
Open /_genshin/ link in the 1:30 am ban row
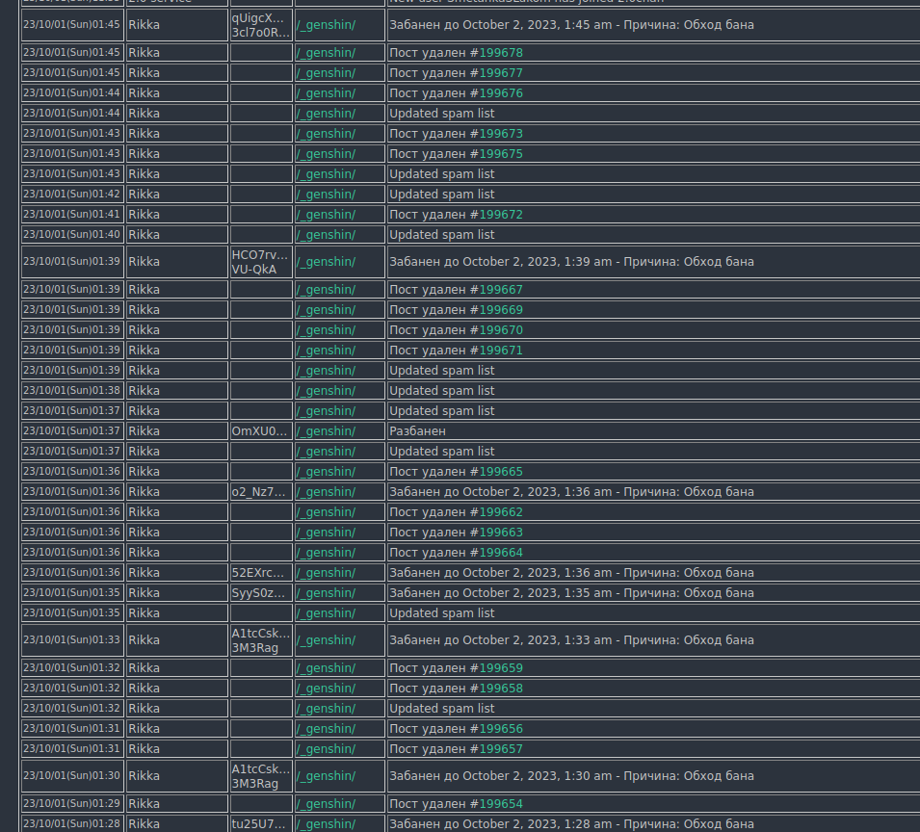(x=326, y=776)
